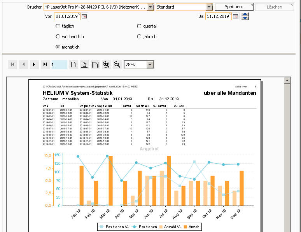Open the Drucker printer dropdown
301x232 pixels.
pos(150,7)
